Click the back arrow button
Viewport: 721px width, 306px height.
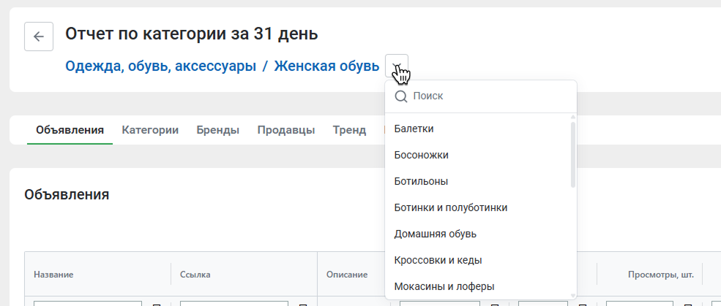pyautogui.click(x=39, y=37)
